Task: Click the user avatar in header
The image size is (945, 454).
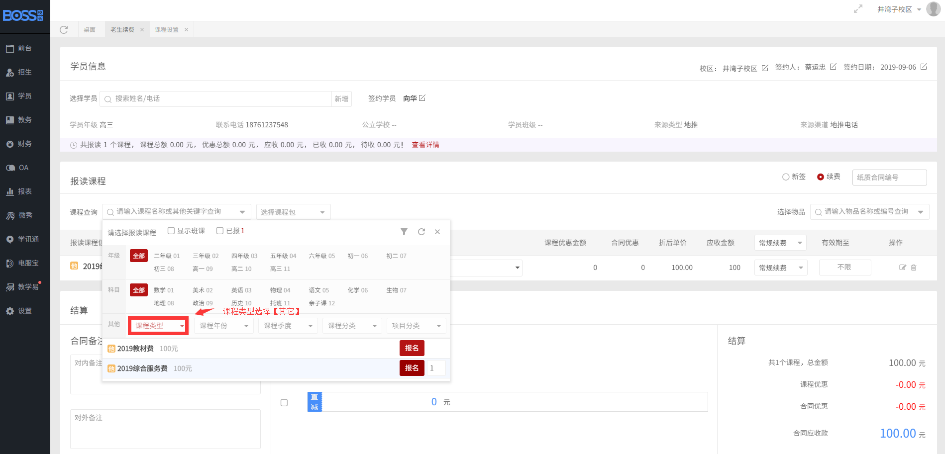Action: tap(933, 9)
